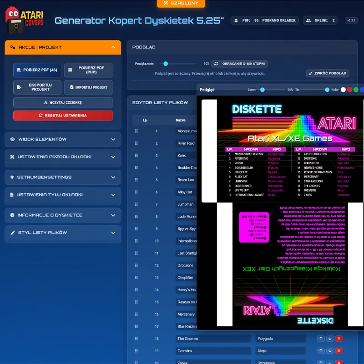Delete the Gremlins row
This screenshot has height=364, width=364.
tap(339, 351)
